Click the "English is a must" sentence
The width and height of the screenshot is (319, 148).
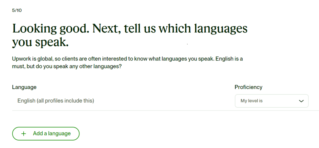127,63
